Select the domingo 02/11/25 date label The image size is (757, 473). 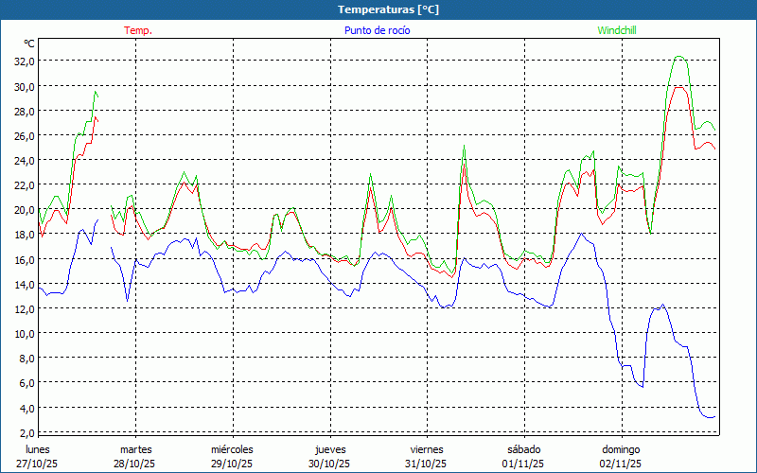[x=621, y=456]
